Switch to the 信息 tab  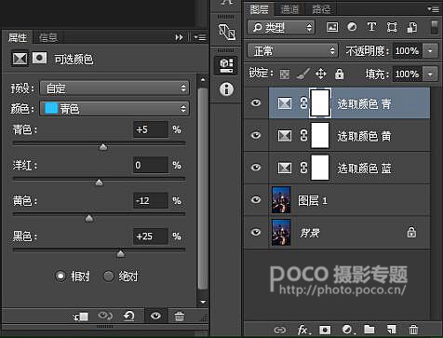tap(48, 38)
